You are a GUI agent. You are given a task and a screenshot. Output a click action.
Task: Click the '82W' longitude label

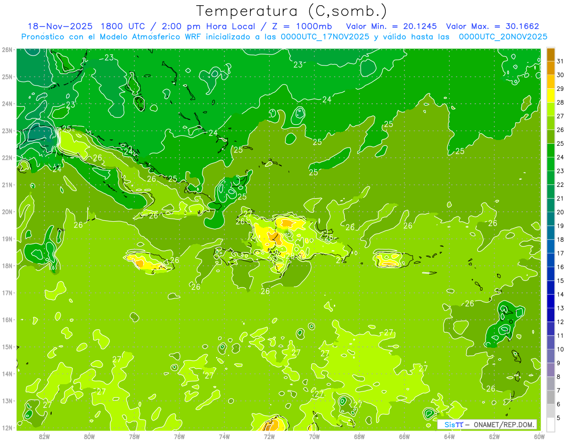point(44,436)
